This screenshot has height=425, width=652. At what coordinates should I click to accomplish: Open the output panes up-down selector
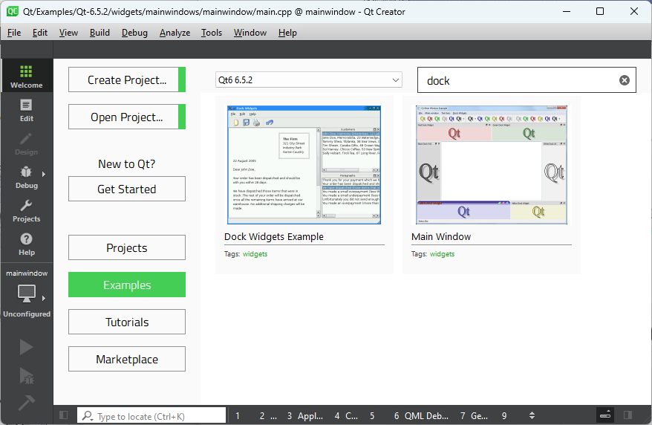[532, 415]
